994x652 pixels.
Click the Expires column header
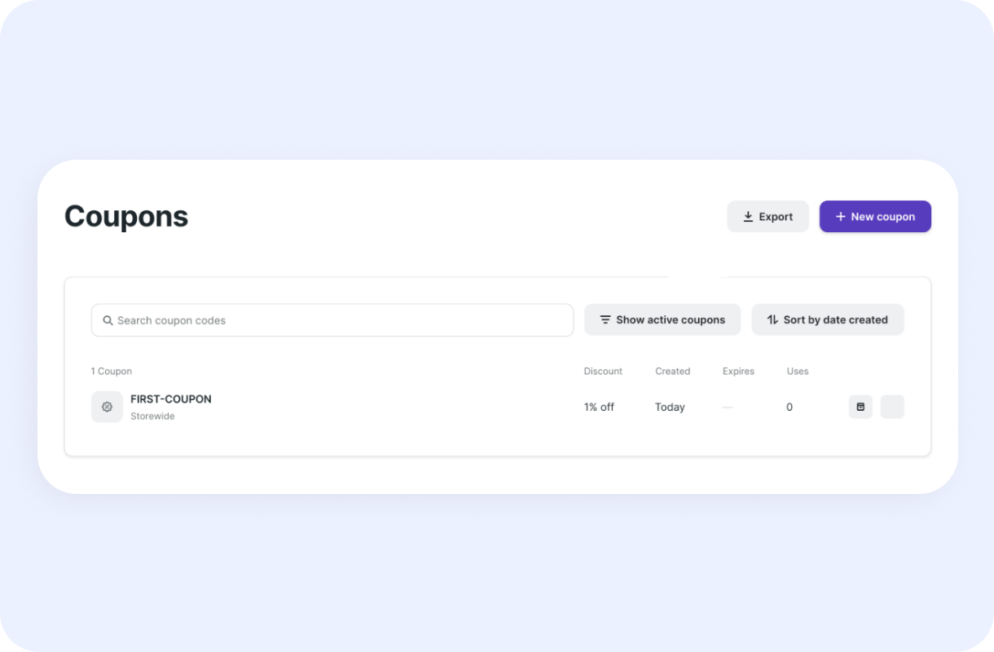click(x=738, y=372)
